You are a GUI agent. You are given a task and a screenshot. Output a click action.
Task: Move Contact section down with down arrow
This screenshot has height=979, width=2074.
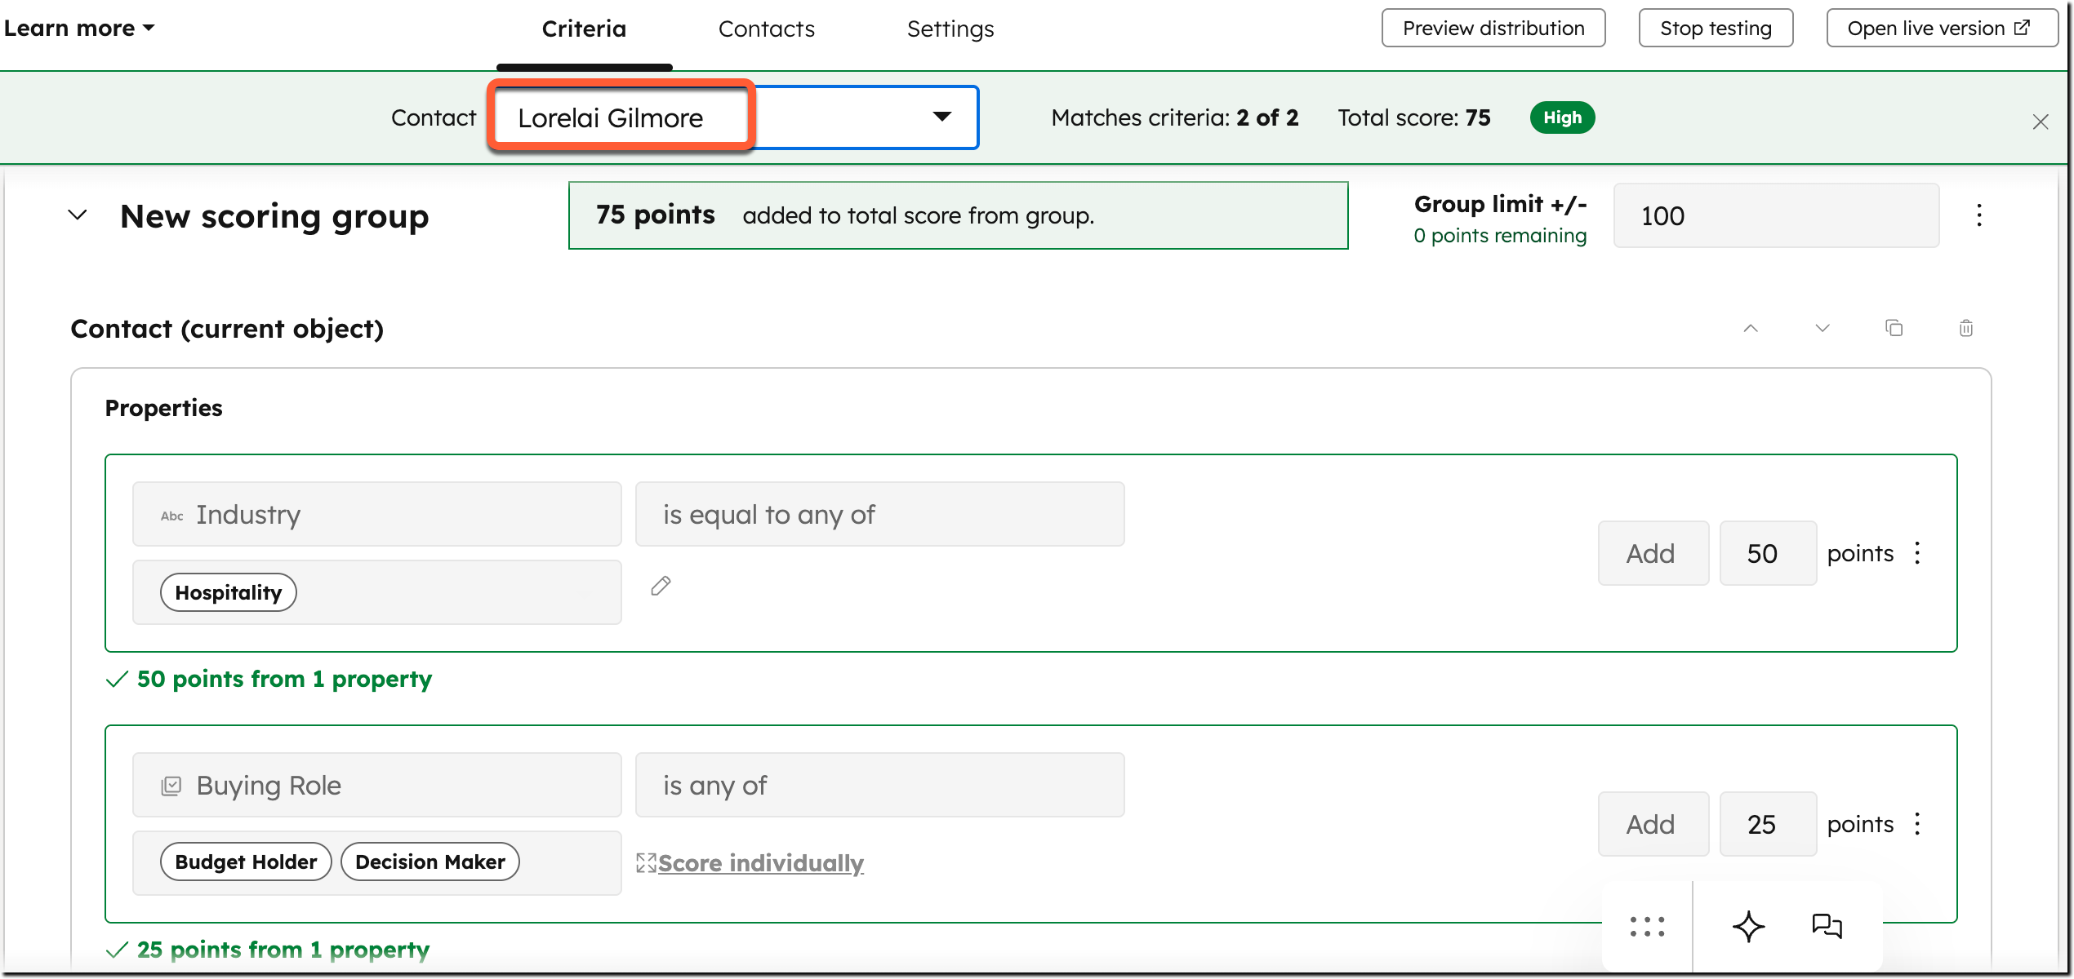[x=1822, y=328]
